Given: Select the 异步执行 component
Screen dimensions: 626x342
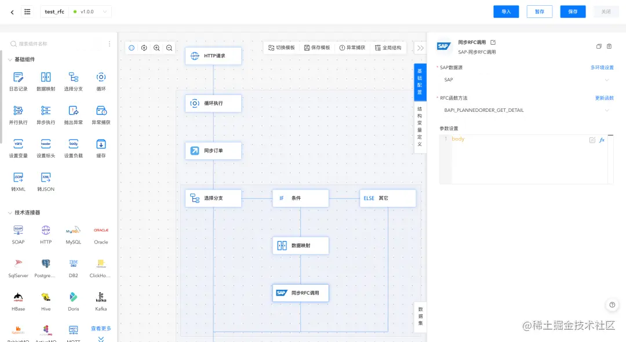Looking at the screenshot, I should (46, 115).
